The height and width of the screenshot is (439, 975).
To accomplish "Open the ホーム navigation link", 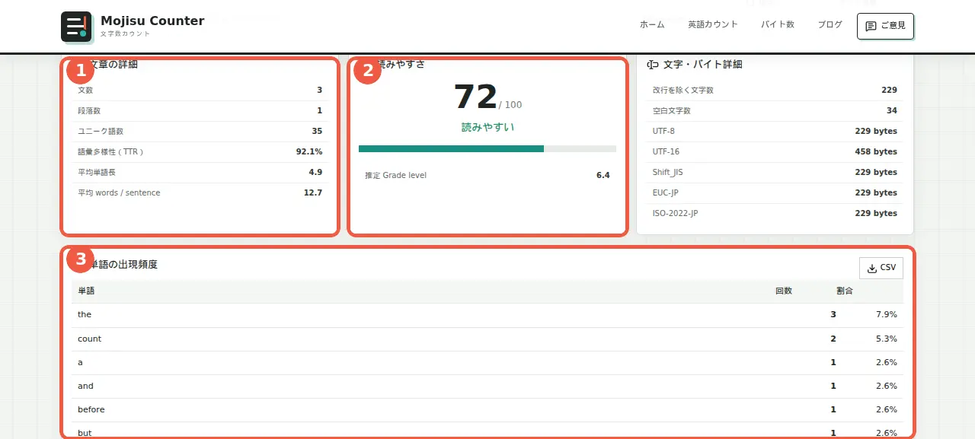I will 652,24.
